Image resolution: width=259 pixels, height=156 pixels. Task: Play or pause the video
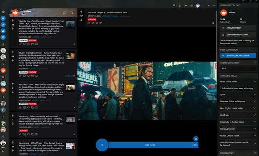(102, 145)
